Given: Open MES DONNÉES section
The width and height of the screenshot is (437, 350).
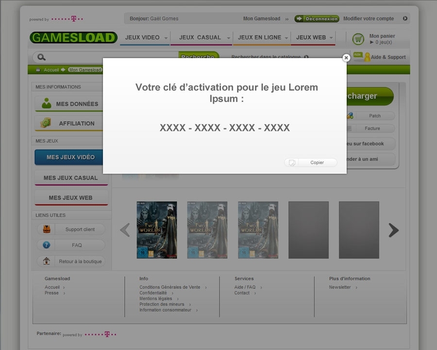Looking at the screenshot, I should click(x=69, y=104).
